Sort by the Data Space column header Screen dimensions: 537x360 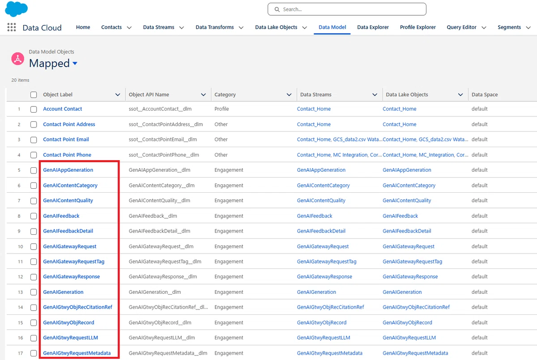coord(485,95)
